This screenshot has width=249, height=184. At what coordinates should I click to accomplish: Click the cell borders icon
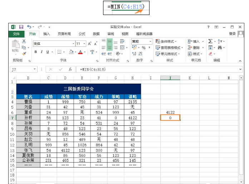(59, 52)
